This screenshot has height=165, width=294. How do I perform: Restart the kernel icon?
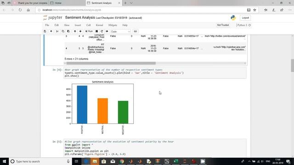[x=102, y=32]
